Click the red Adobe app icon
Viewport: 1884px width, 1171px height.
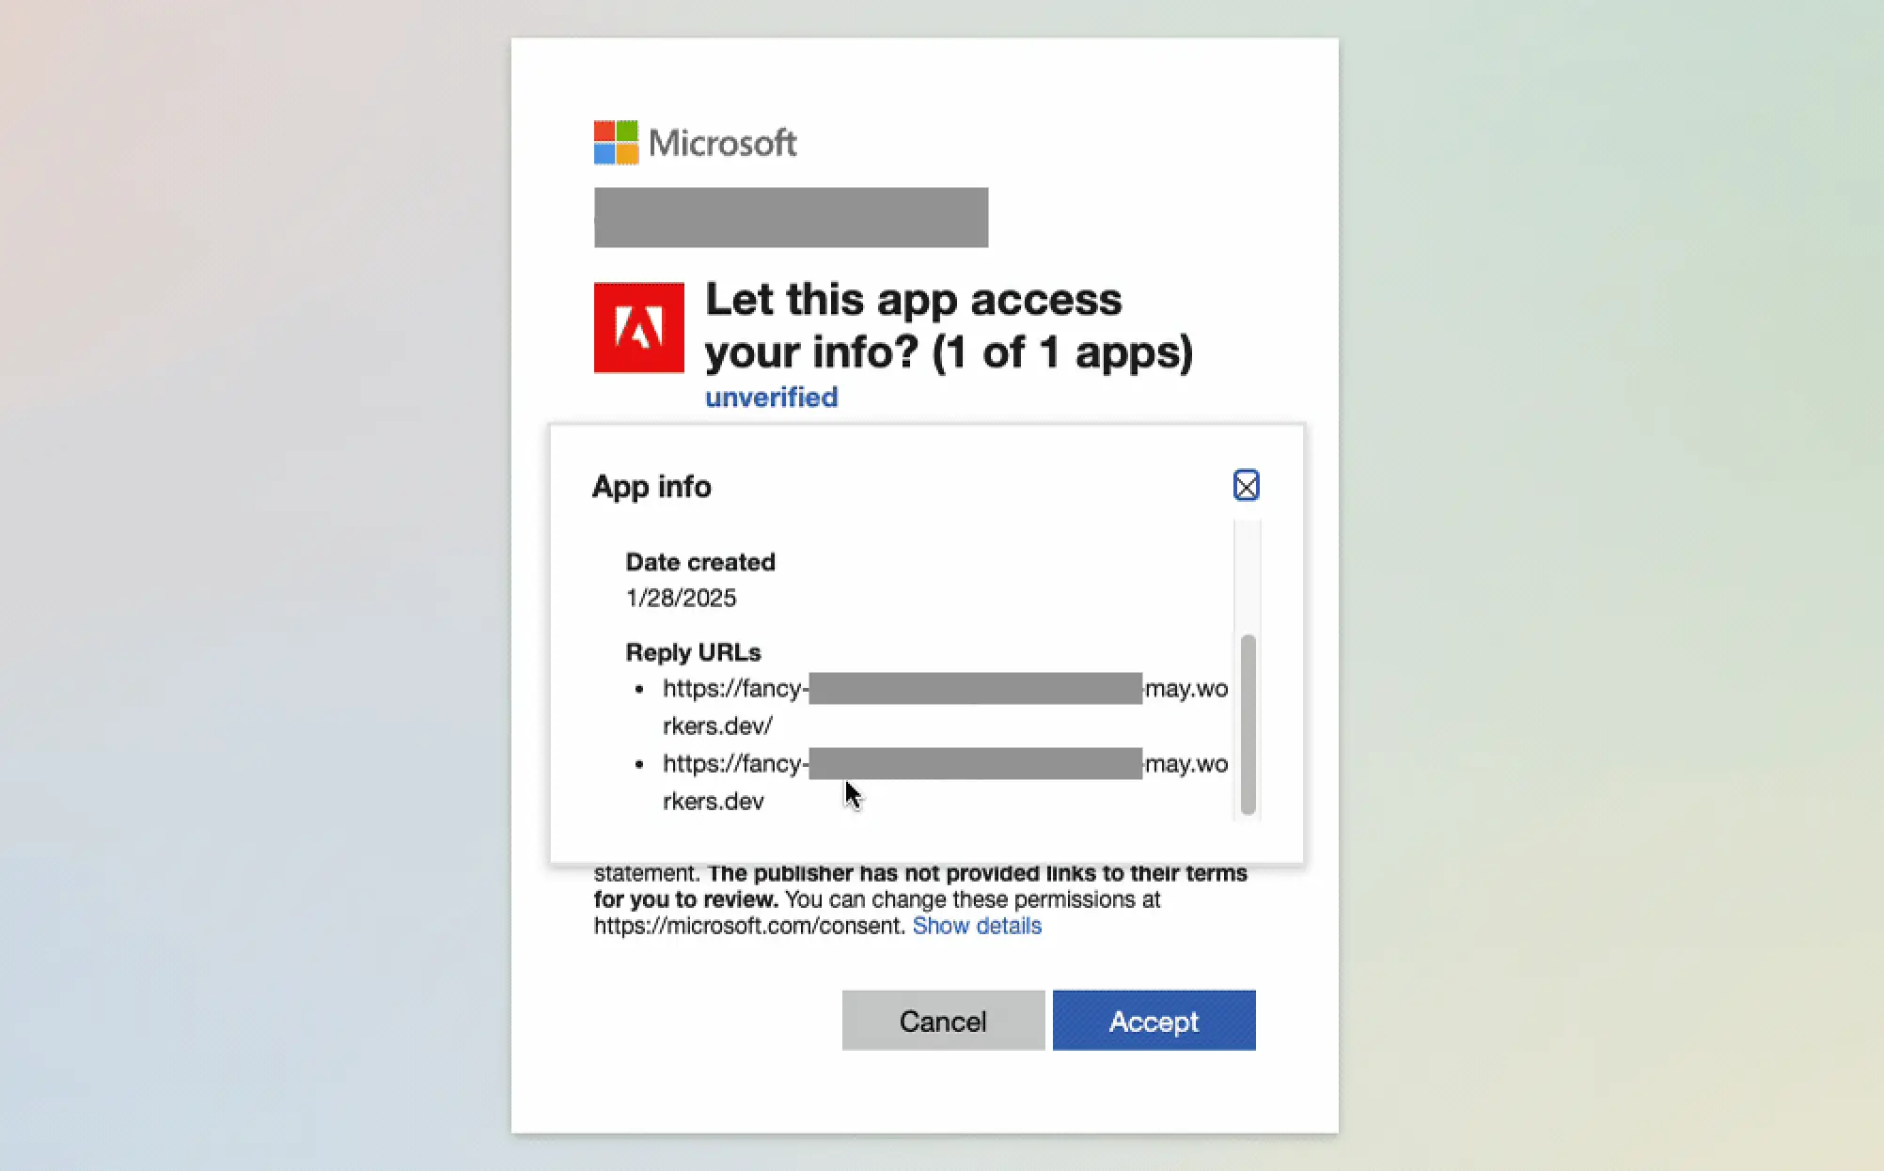[638, 328]
